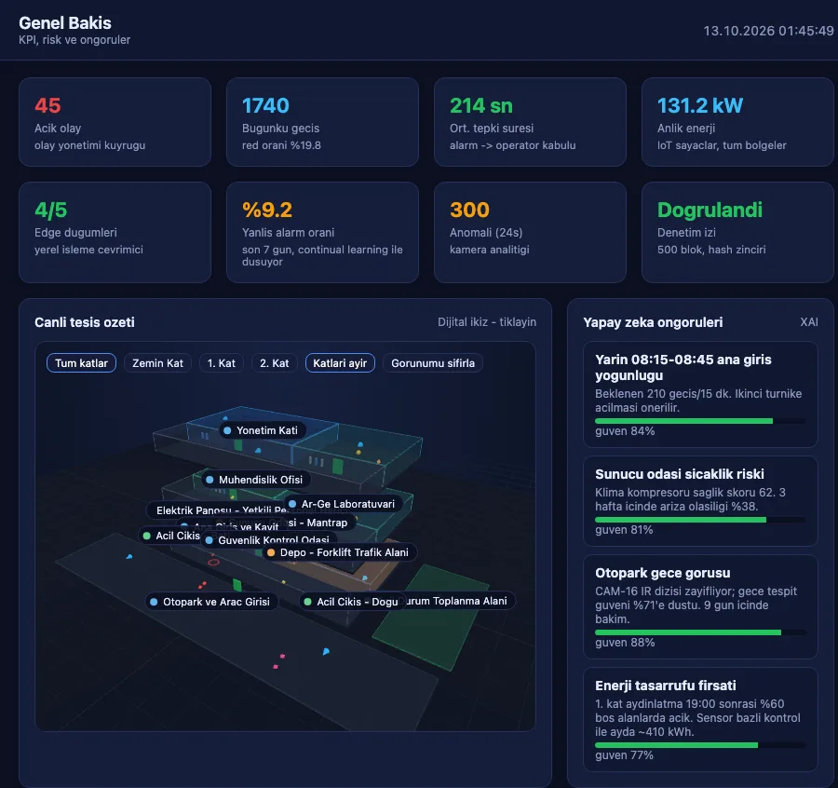
Task: Click the 13.10.2026 01:45:49 timestamp
Action: 768,31
